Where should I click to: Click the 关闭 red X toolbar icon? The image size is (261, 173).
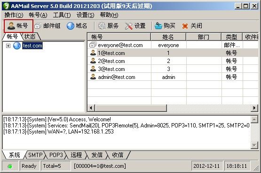tap(185, 26)
